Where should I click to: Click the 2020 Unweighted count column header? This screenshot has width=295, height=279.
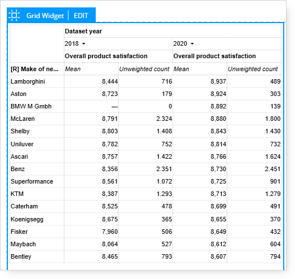tap(253, 69)
